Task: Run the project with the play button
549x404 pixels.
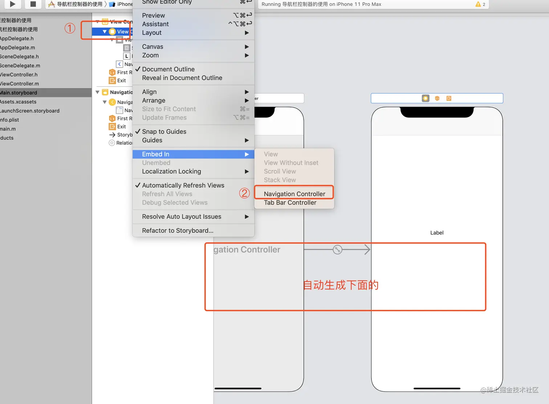Action: pos(12,4)
